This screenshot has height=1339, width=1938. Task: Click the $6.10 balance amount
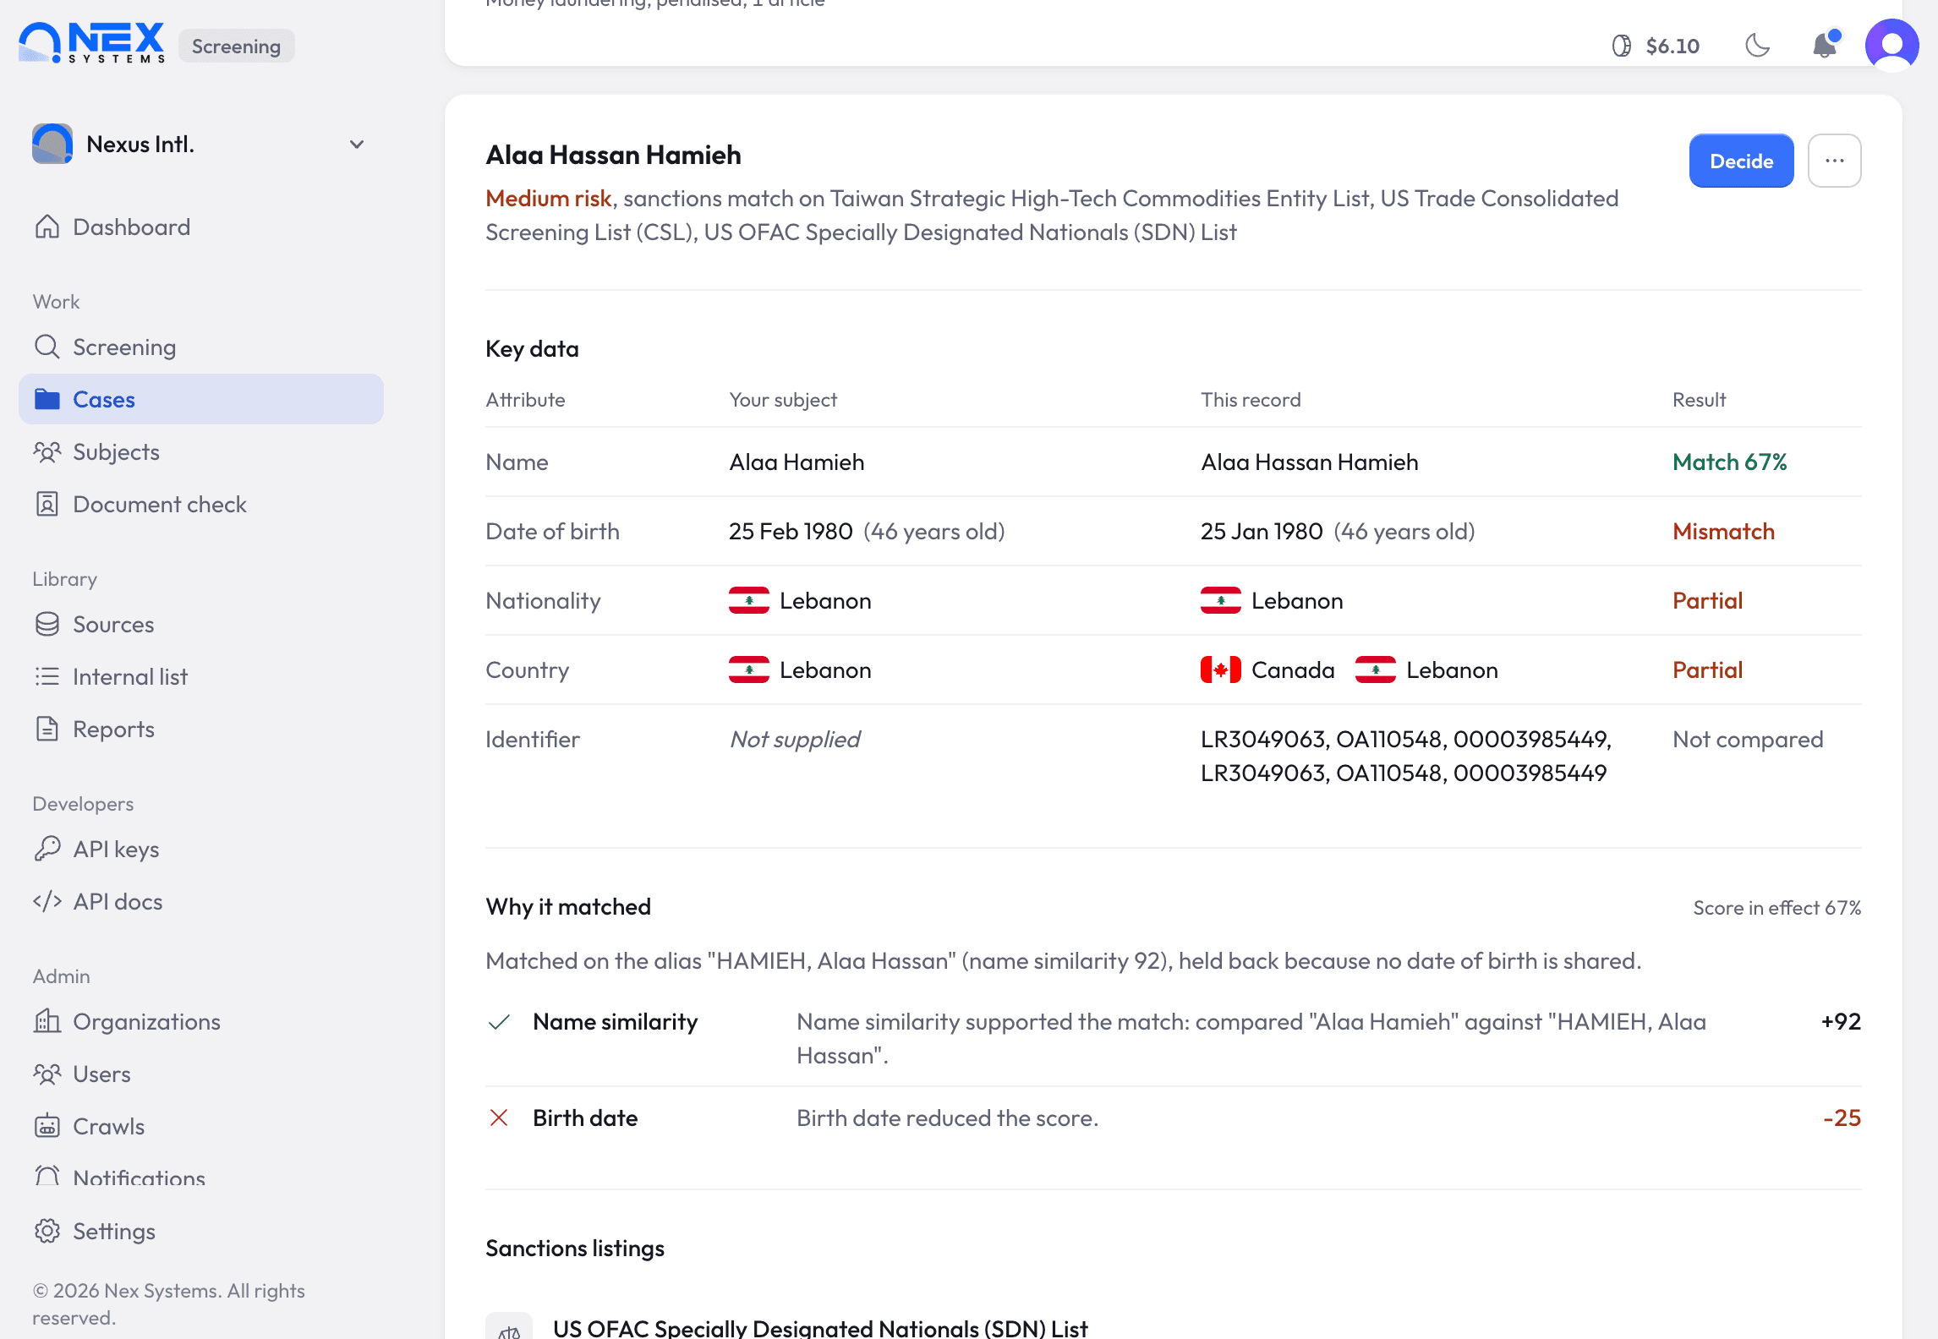(x=1672, y=46)
